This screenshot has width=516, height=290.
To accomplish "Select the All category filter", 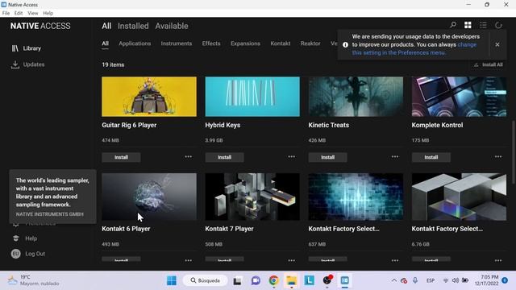I will pyautogui.click(x=105, y=43).
